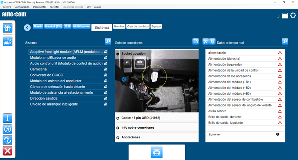The width and height of the screenshot is (298, 160).
Task: Select Adaptive front light module (AFLM)
Action: click(x=68, y=52)
